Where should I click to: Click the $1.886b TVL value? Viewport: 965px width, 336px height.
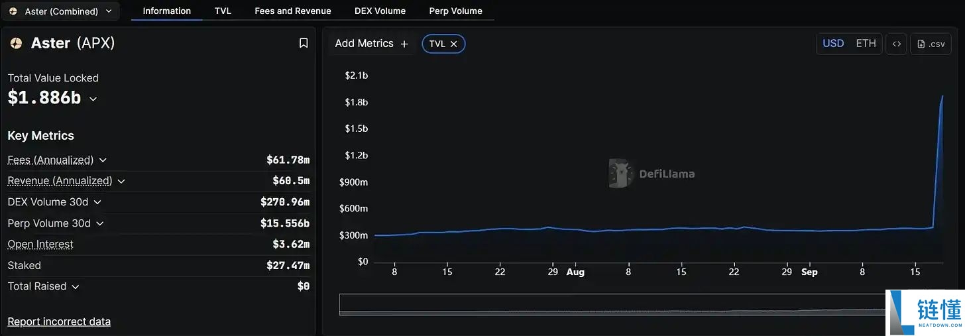(44, 98)
